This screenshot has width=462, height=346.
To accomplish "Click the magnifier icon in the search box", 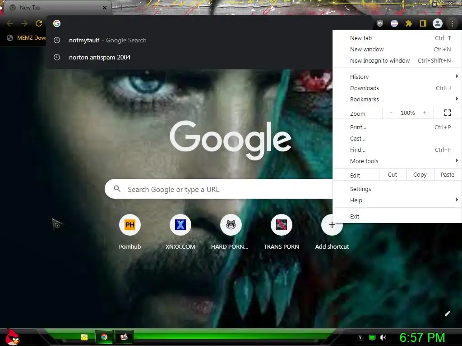I will 117,189.
